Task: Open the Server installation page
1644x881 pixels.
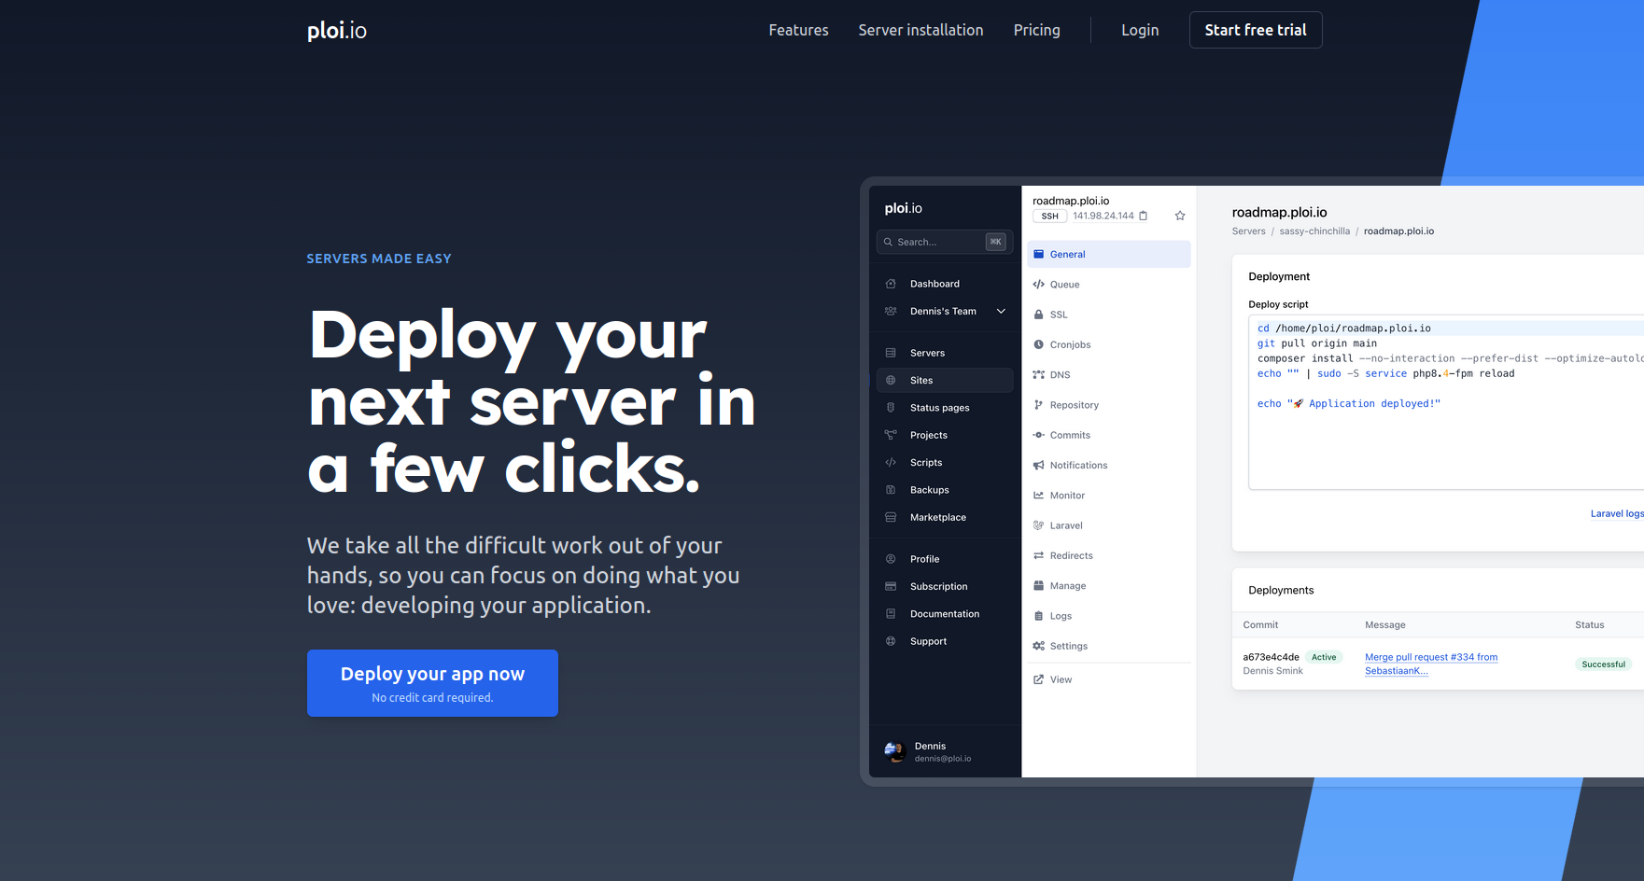Action: pyautogui.click(x=920, y=30)
